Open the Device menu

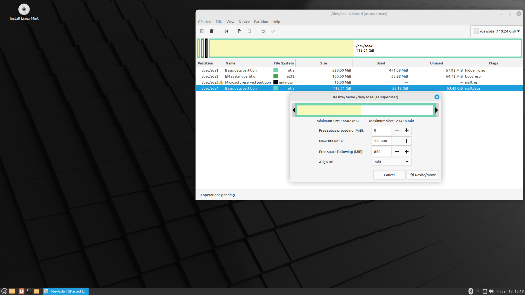click(244, 22)
